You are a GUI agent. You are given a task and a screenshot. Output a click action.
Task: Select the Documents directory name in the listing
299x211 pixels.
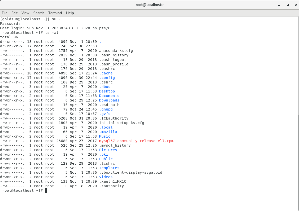(109, 96)
